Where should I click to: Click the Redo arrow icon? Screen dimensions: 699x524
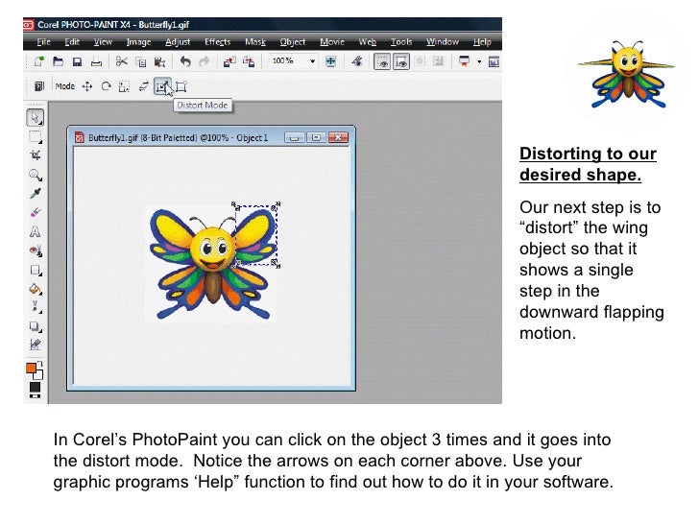pyautogui.click(x=204, y=61)
